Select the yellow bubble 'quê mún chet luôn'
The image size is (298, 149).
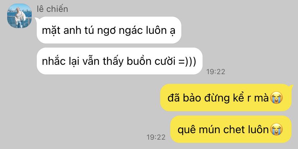coord(231,129)
